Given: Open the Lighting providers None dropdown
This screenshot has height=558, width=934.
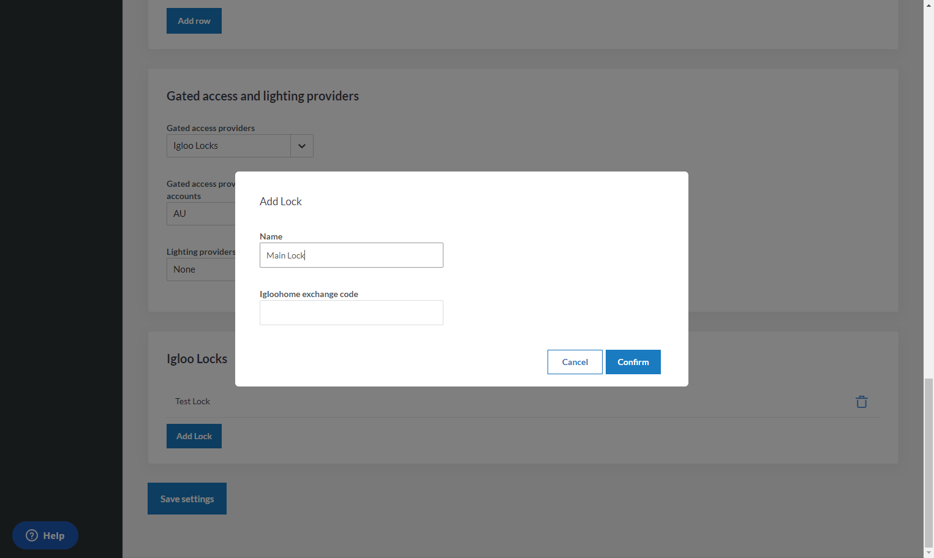Looking at the screenshot, I should tap(201, 270).
